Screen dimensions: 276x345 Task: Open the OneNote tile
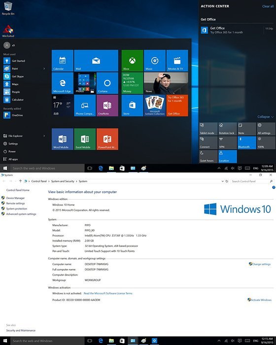coord(107,105)
